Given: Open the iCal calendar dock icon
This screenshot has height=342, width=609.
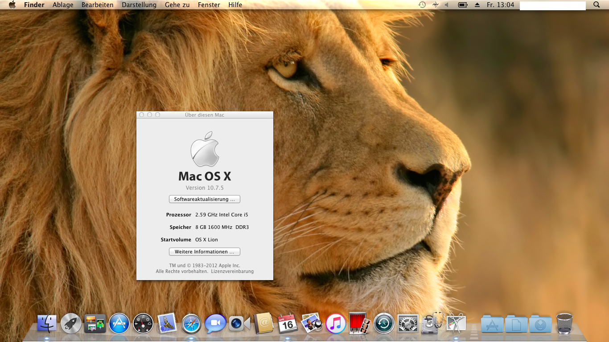Looking at the screenshot, I should (288, 324).
